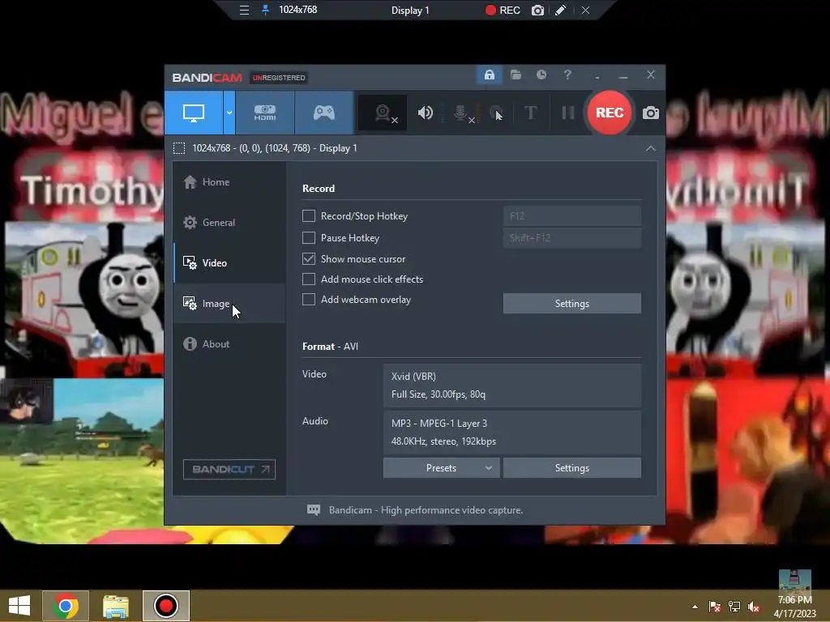Toggle text overlay T icon
This screenshot has width=830, height=622.
coord(530,113)
